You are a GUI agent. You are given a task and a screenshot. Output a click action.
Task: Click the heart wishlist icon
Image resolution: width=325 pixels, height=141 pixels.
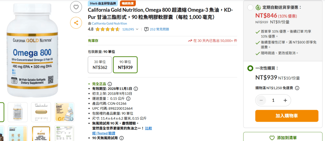76,7
